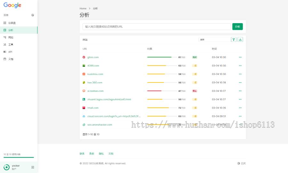Open more options for kuaishou.com row
The width and height of the screenshot is (288, 173).
coord(240,74)
